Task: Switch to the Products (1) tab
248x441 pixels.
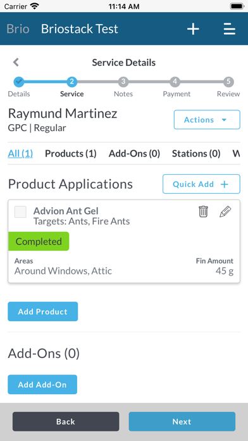Action: pos(71,153)
